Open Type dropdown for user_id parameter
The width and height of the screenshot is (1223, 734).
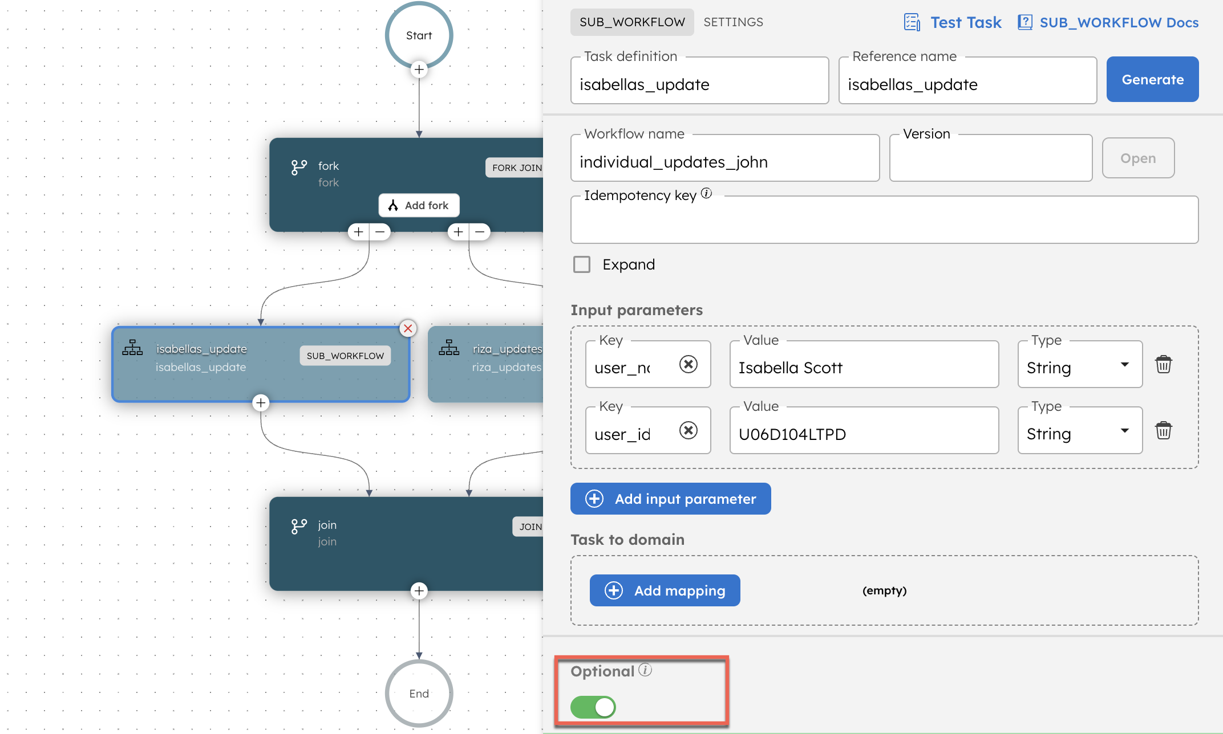pyautogui.click(x=1080, y=430)
